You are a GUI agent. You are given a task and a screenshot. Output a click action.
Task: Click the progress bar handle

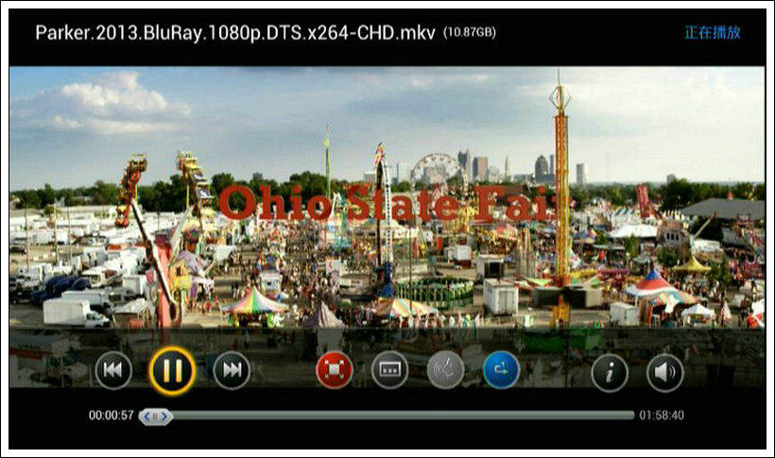pyautogui.click(x=156, y=416)
